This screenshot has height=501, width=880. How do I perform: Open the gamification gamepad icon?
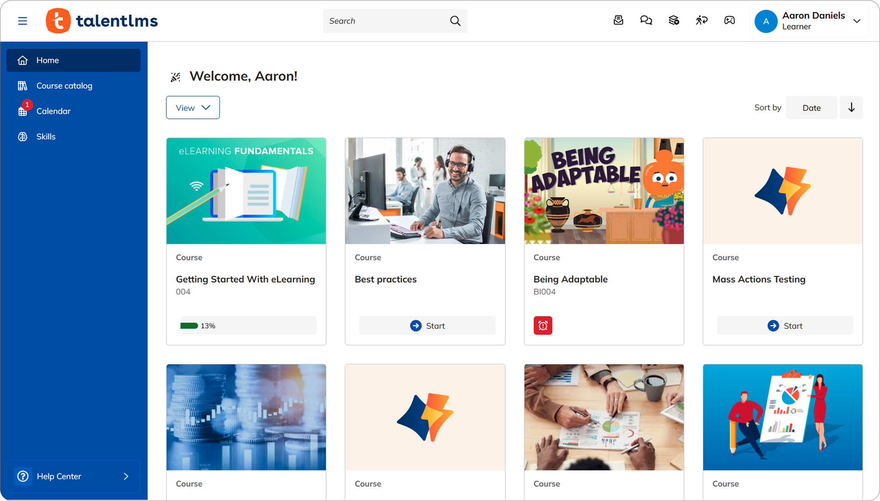tap(729, 20)
